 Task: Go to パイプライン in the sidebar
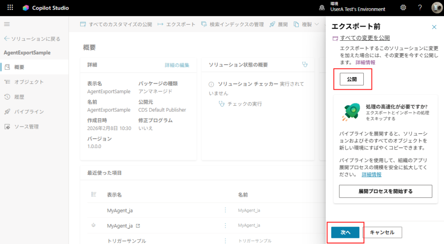29,112
